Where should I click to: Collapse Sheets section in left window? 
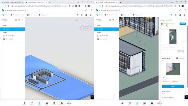[x=2, y=32]
